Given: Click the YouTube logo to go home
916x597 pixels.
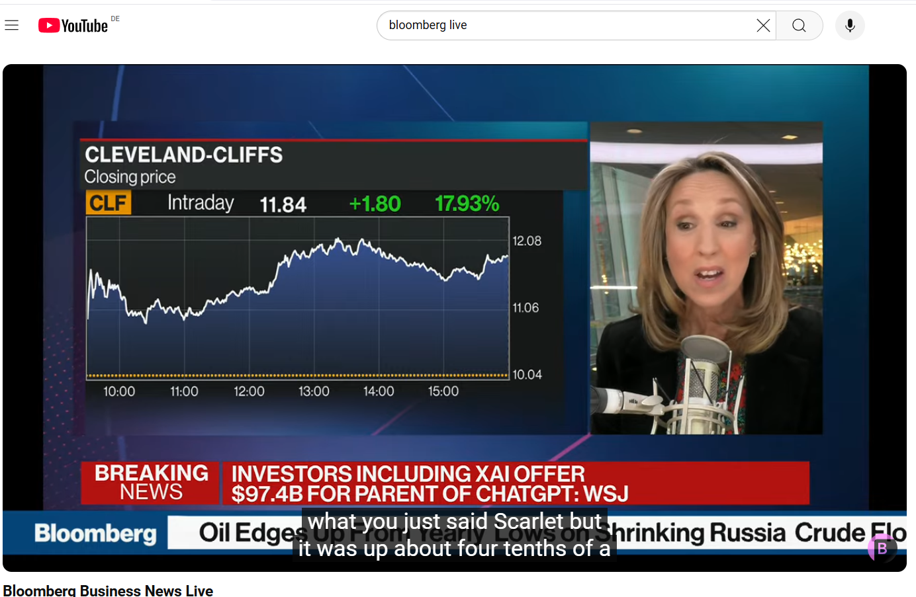Looking at the screenshot, I should (x=73, y=26).
